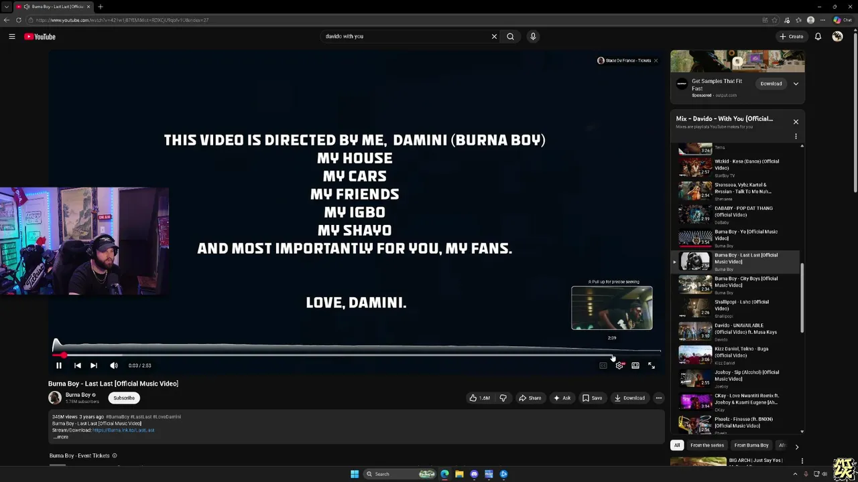This screenshot has height=482, width=858.
Task: Add page to browser favorites star
Action: pos(775,20)
